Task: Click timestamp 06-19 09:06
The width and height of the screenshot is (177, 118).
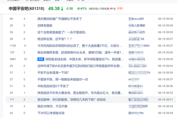Action: tap(165, 52)
